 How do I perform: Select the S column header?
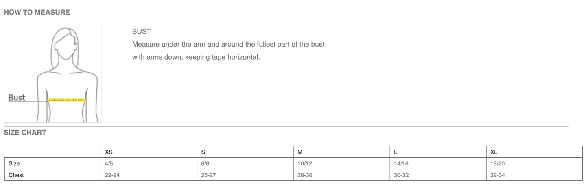[203, 152]
